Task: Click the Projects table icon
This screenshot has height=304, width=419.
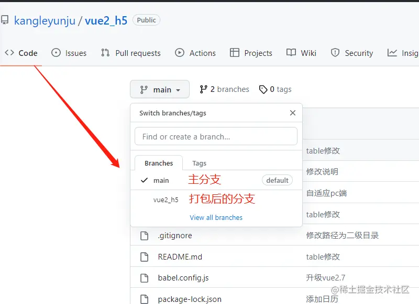Action: (x=235, y=52)
